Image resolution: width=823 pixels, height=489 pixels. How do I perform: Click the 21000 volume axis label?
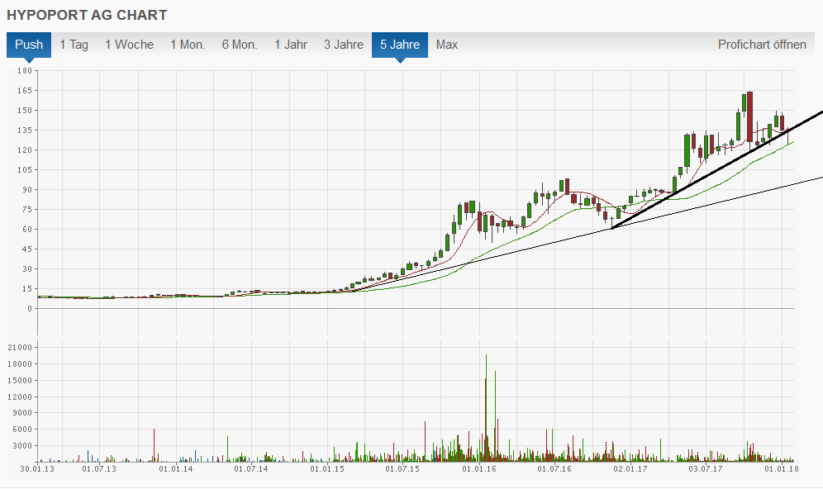pos(21,347)
